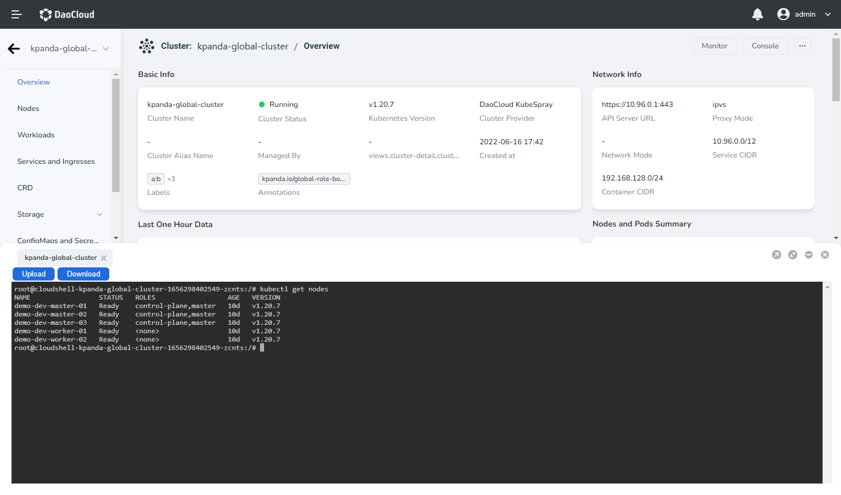Open the more actions ellipsis button
This screenshot has width=841, height=495.
pyautogui.click(x=802, y=46)
